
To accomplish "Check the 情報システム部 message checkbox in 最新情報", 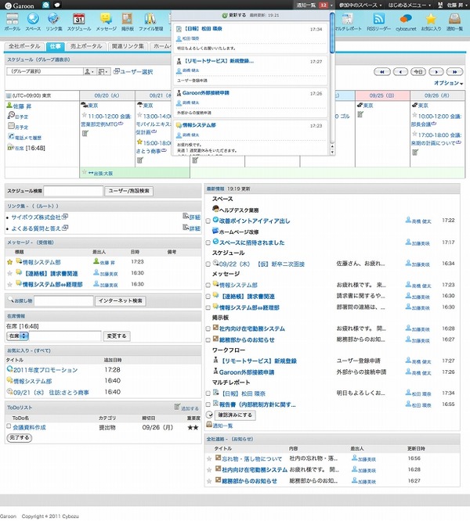I will click(208, 285).
